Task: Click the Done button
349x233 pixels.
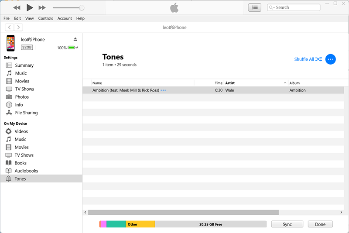Action: click(x=320, y=224)
